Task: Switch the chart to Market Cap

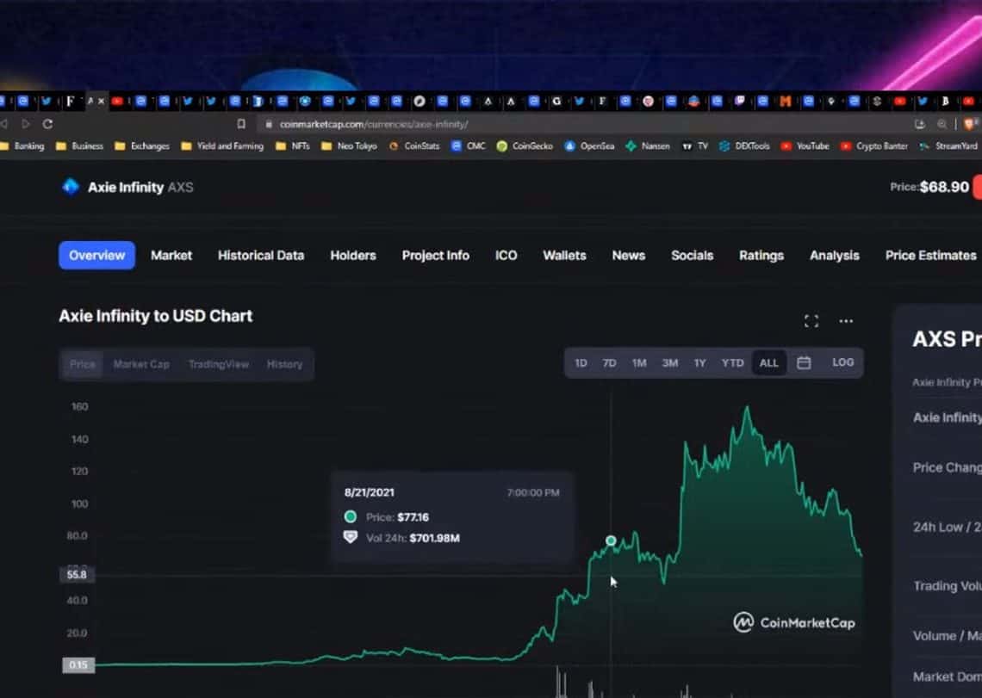Action: [x=141, y=364]
